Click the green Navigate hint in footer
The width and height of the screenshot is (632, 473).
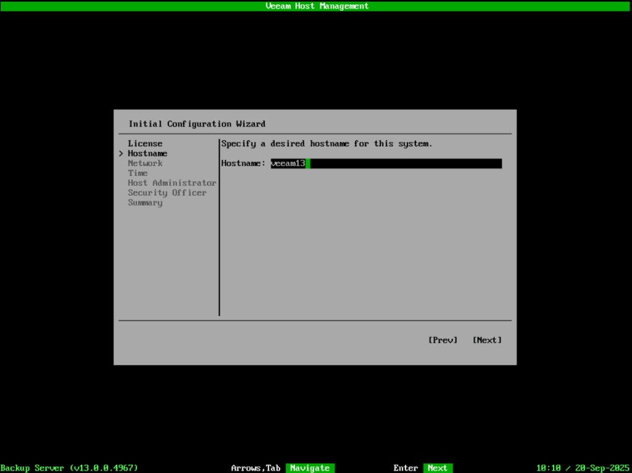tap(310, 468)
